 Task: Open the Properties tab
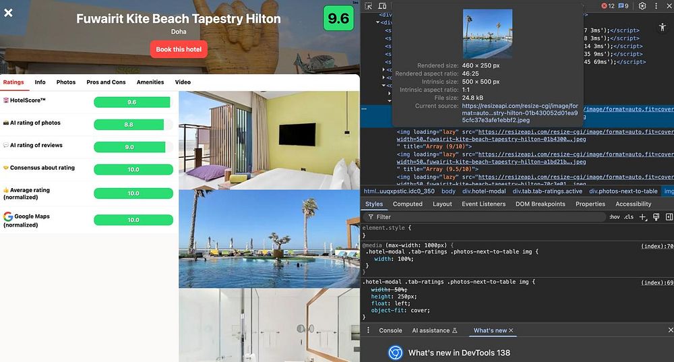[x=590, y=204]
